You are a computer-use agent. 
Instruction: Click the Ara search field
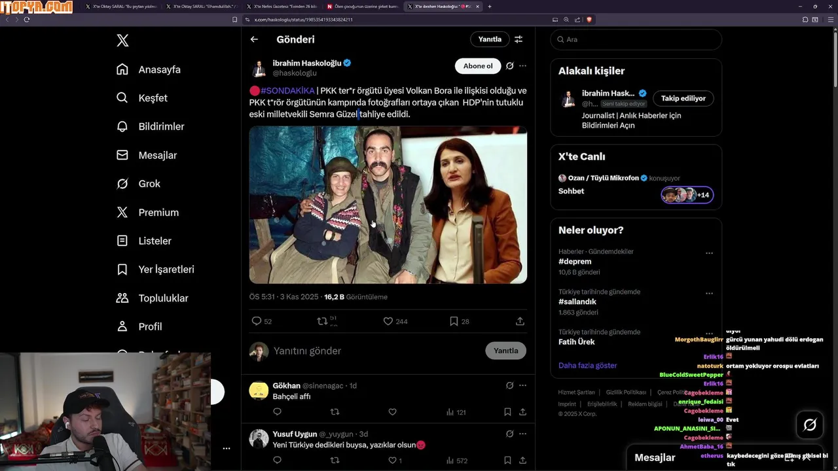pyautogui.click(x=636, y=39)
